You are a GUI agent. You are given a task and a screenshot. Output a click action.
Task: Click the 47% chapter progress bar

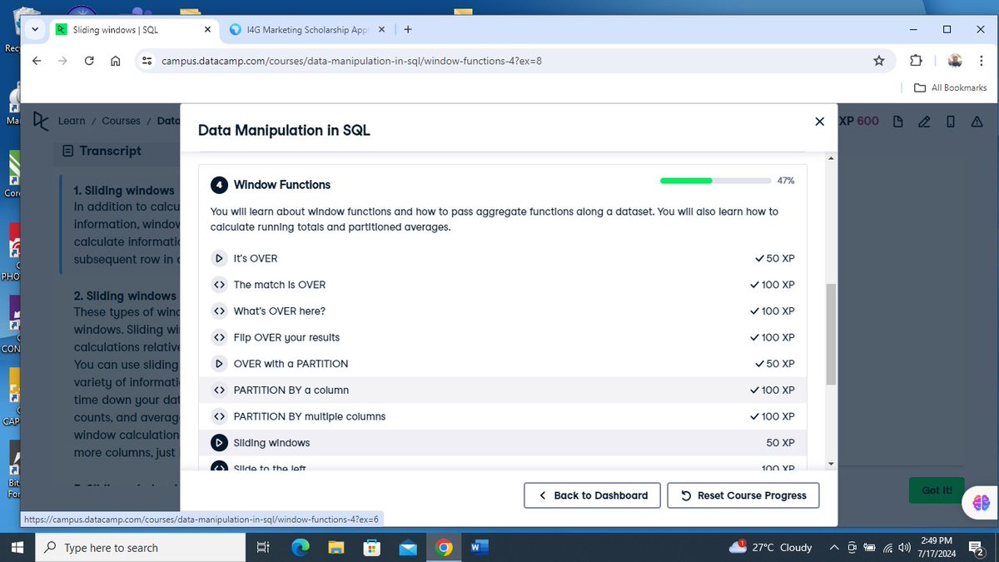click(x=715, y=180)
